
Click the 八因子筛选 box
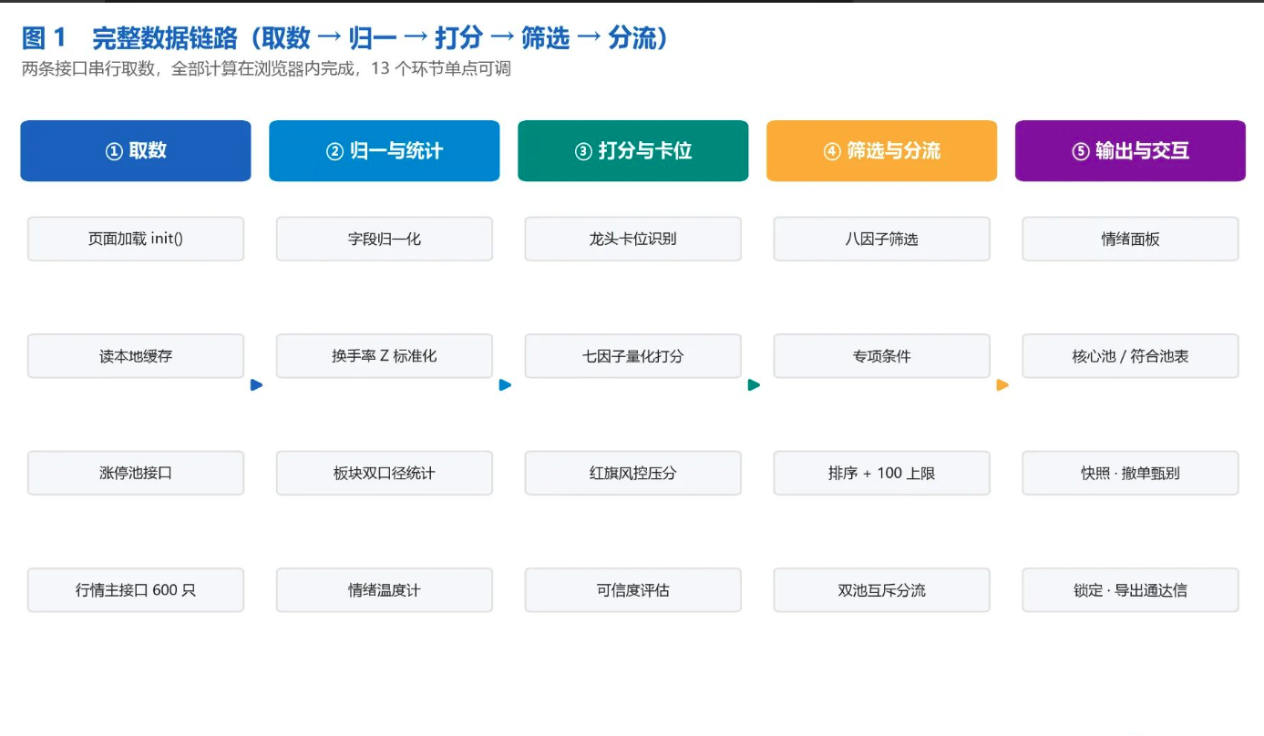tap(882, 239)
